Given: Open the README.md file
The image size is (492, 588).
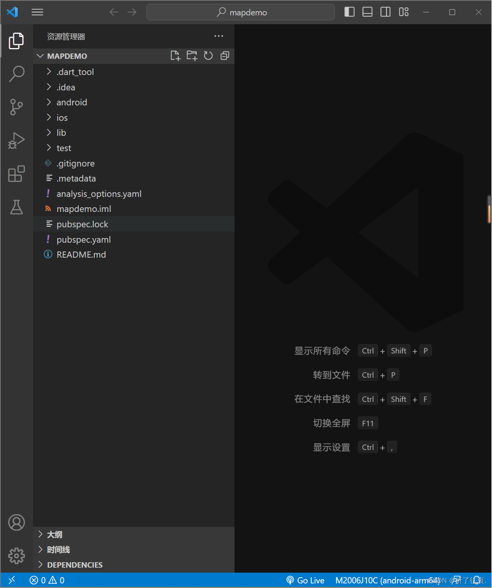Looking at the screenshot, I should (134, 255).
